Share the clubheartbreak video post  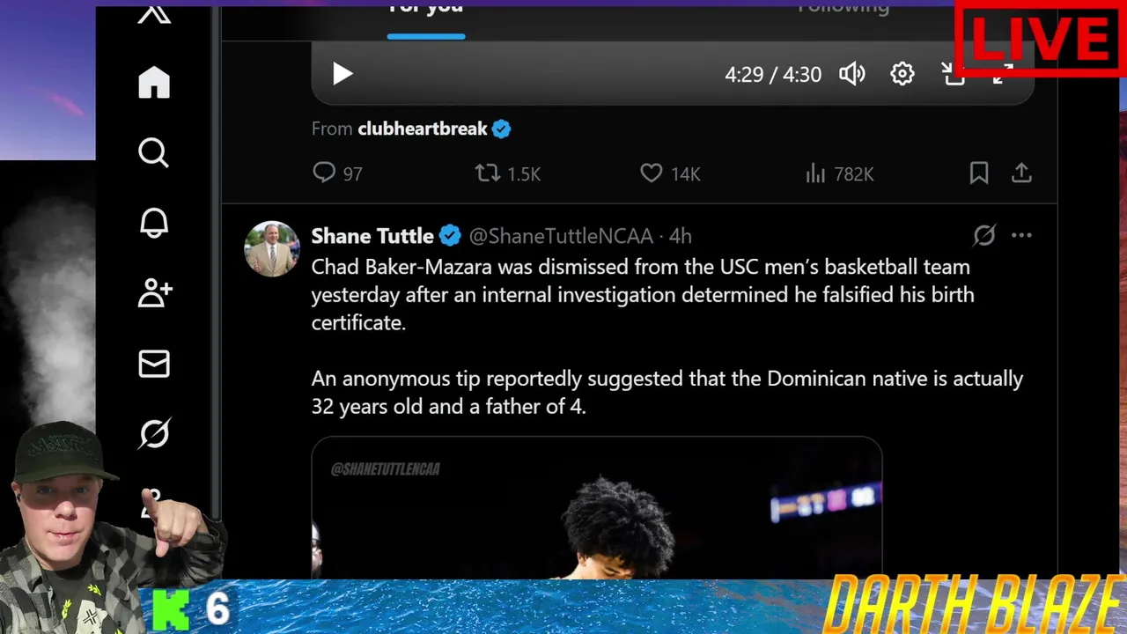point(1021,173)
